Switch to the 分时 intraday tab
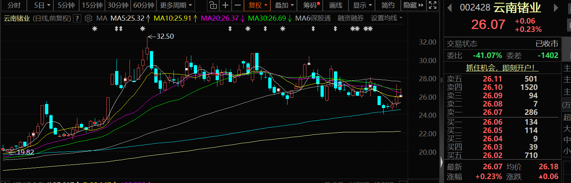 [14, 5]
